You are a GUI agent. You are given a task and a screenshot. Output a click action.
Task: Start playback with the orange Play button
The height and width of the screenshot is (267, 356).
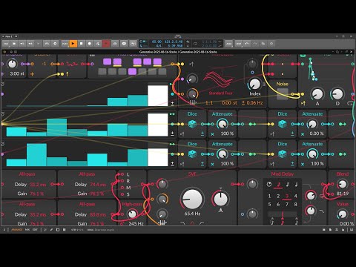73,44
